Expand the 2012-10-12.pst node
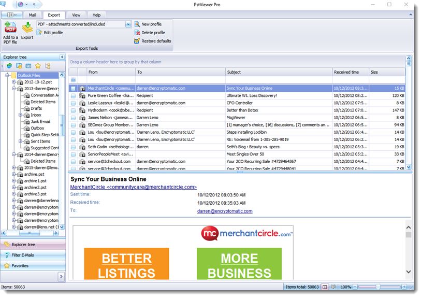The height and width of the screenshot is (298, 422). (x=14, y=82)
